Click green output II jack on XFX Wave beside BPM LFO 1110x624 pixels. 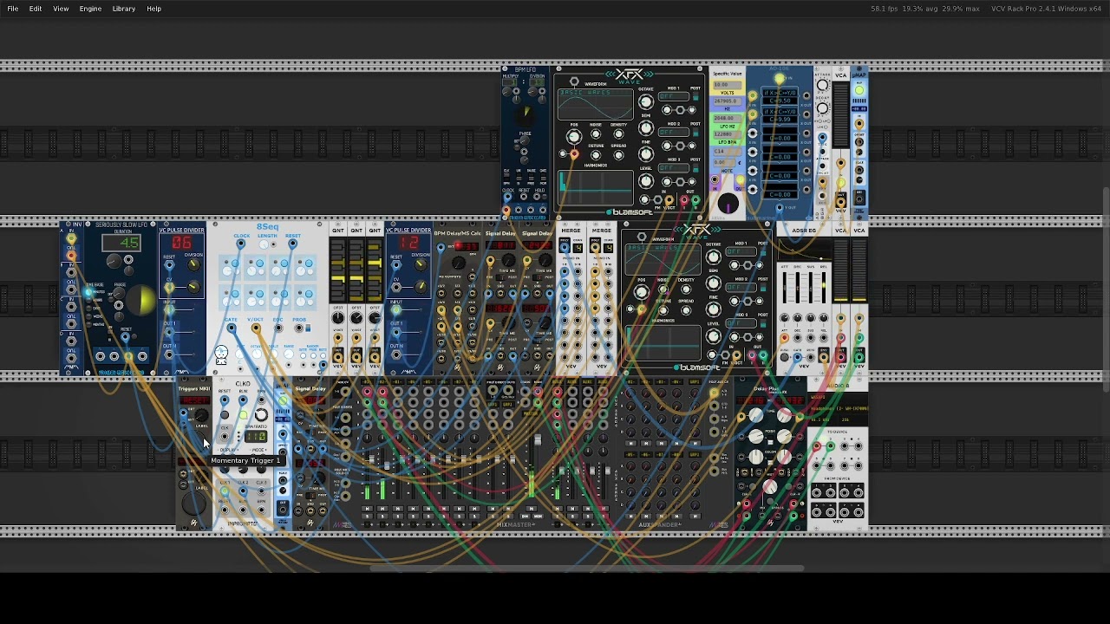695,200
